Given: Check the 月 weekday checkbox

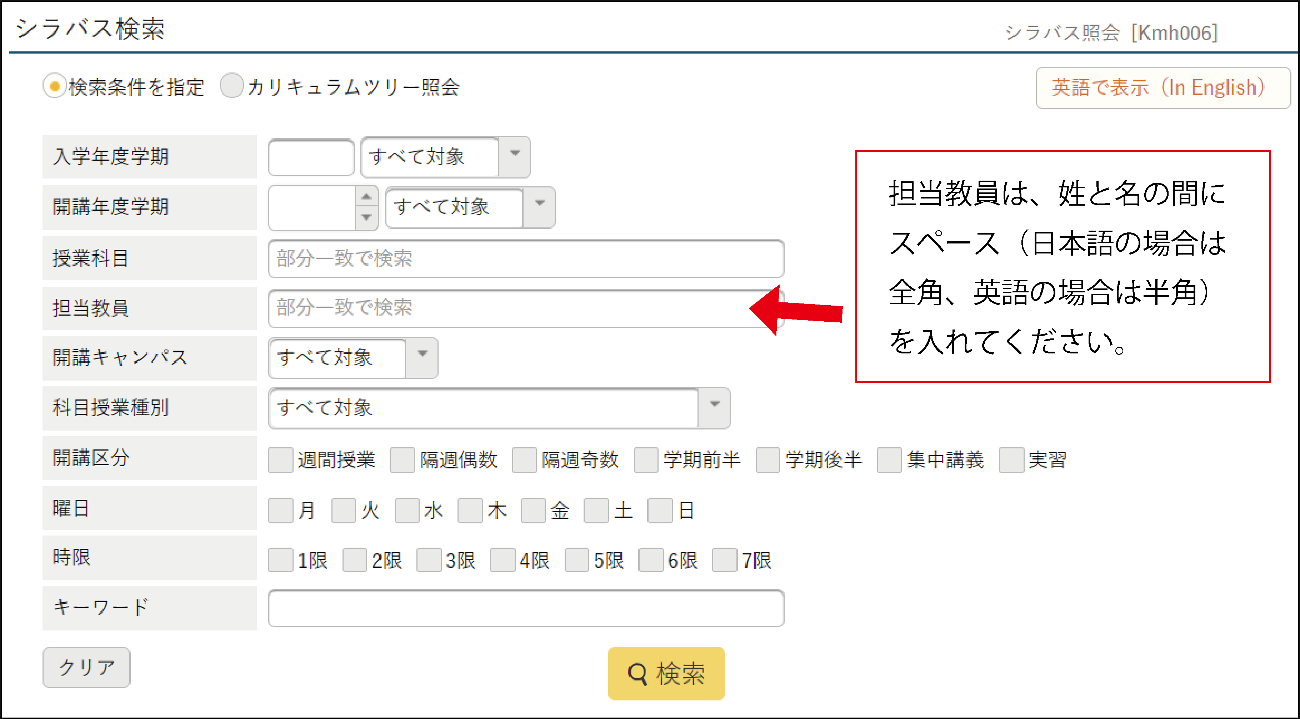Looking at the screenshot, I should pyautogui.click(x=281, y=510).
